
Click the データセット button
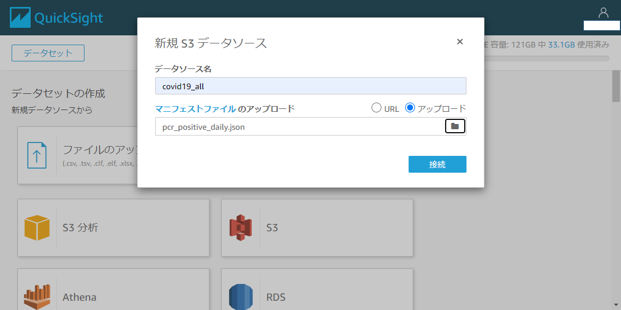(x=48, y=53)
